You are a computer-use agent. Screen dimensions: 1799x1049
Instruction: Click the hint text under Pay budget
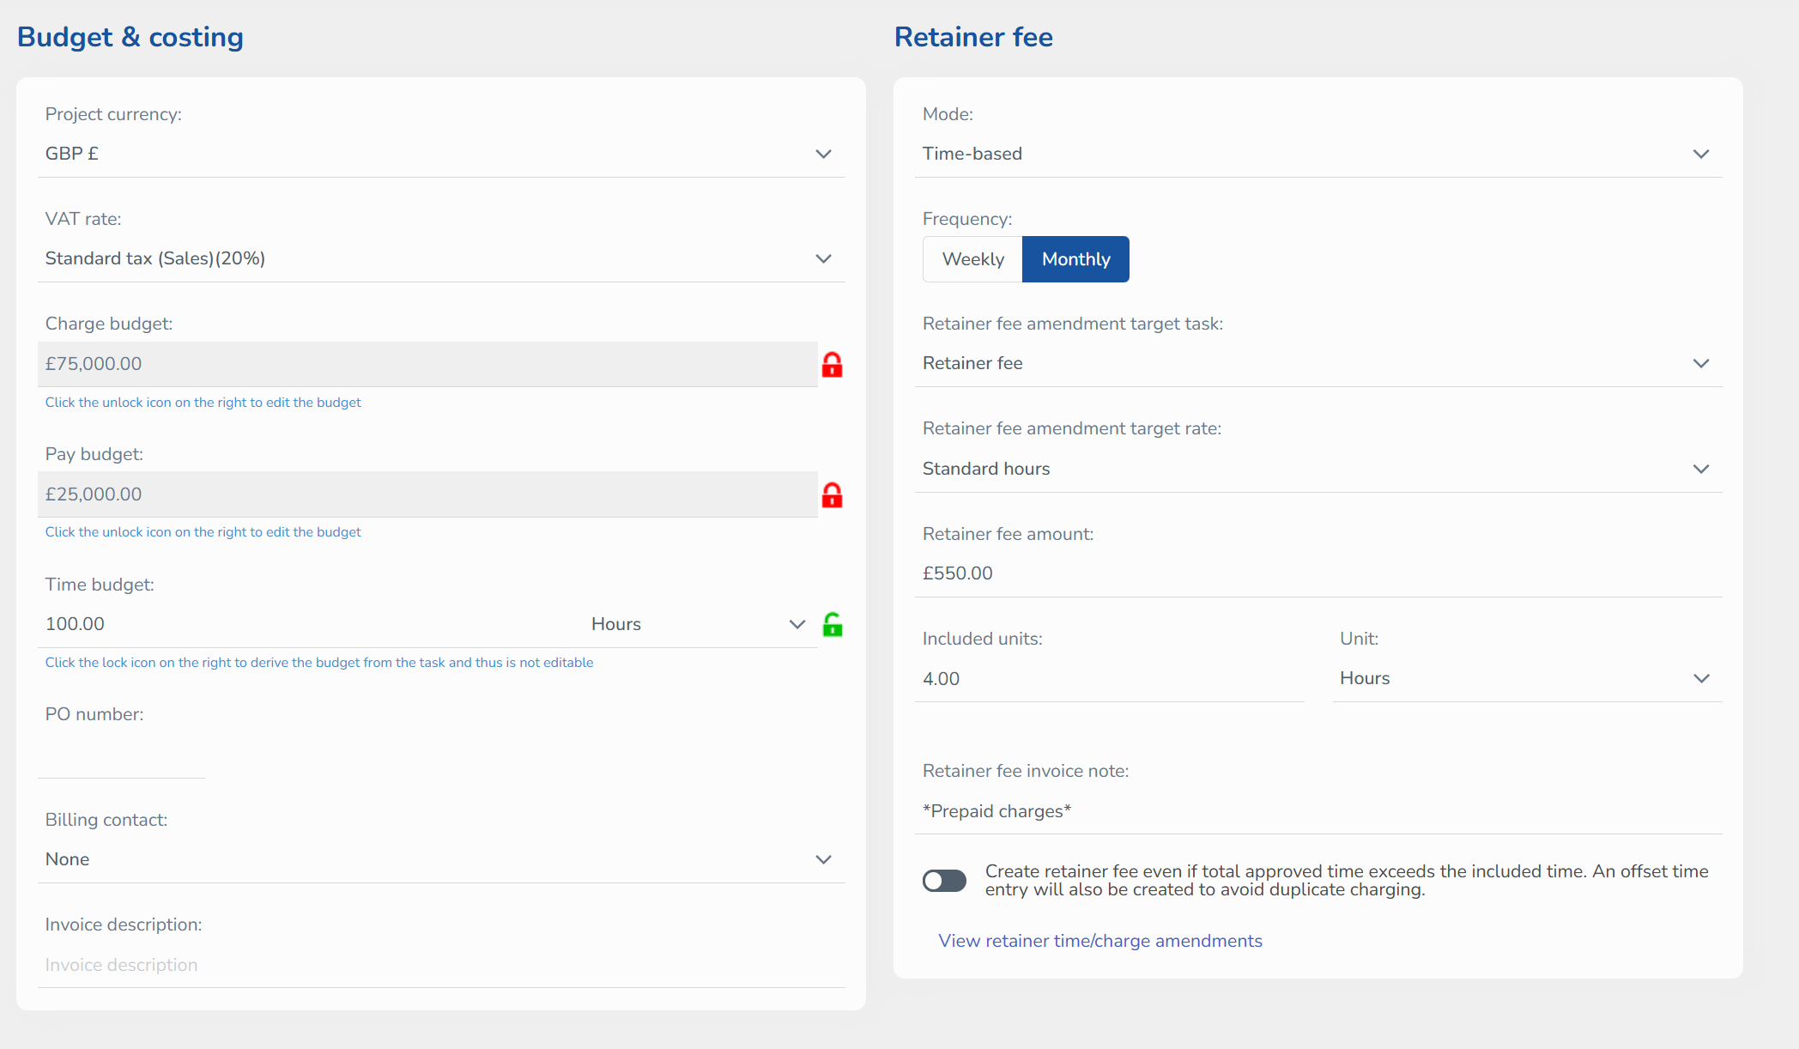click(x=203, y=532)
